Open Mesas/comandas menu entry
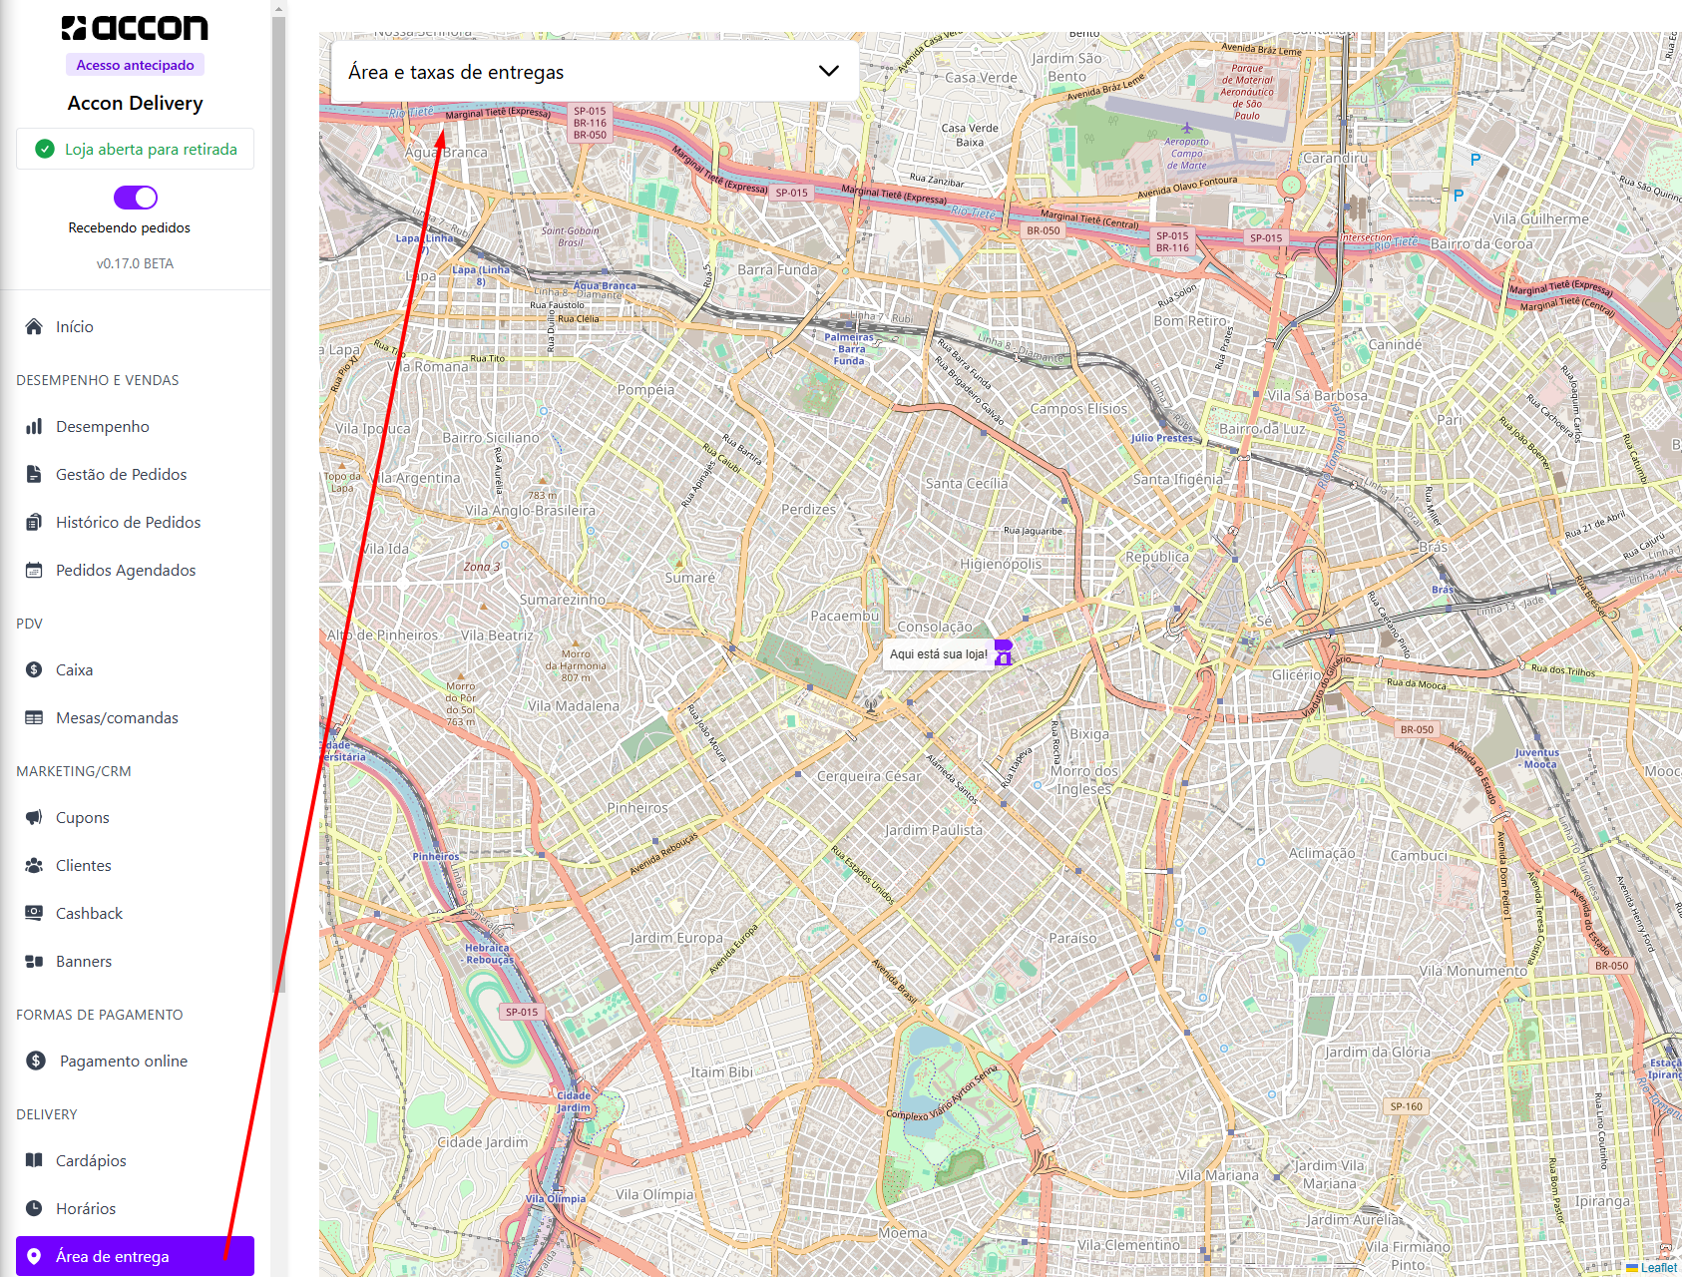1683x1277 pixels. click(136, 717)
